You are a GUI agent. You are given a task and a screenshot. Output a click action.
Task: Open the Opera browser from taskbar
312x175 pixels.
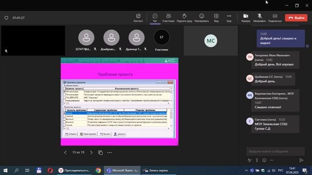pos(50,171)
